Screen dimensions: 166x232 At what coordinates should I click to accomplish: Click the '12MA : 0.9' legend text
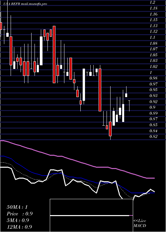(19, 227)
